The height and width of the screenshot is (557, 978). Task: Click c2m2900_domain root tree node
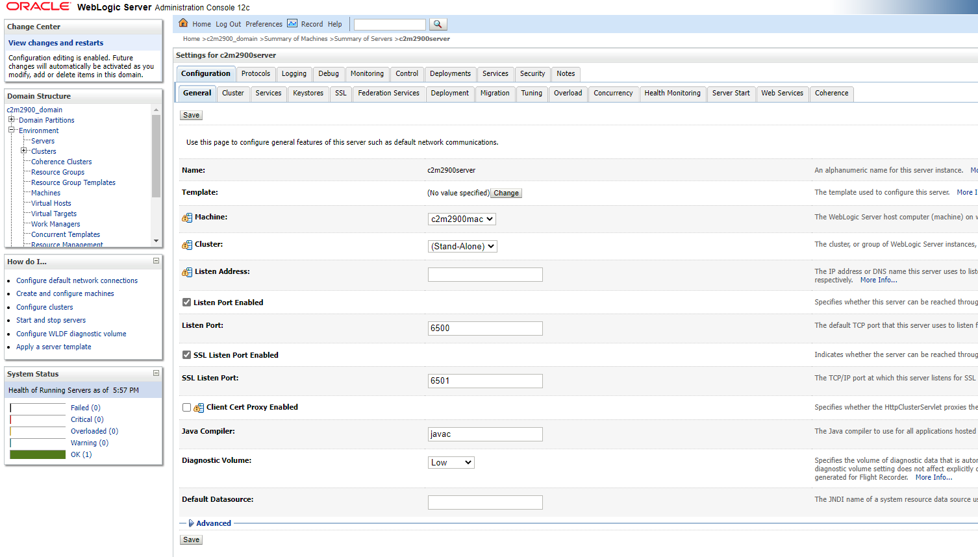(x=34, y=110)
